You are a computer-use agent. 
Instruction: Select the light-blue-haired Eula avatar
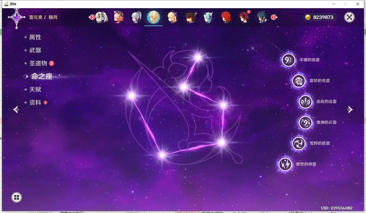(208, 17)
